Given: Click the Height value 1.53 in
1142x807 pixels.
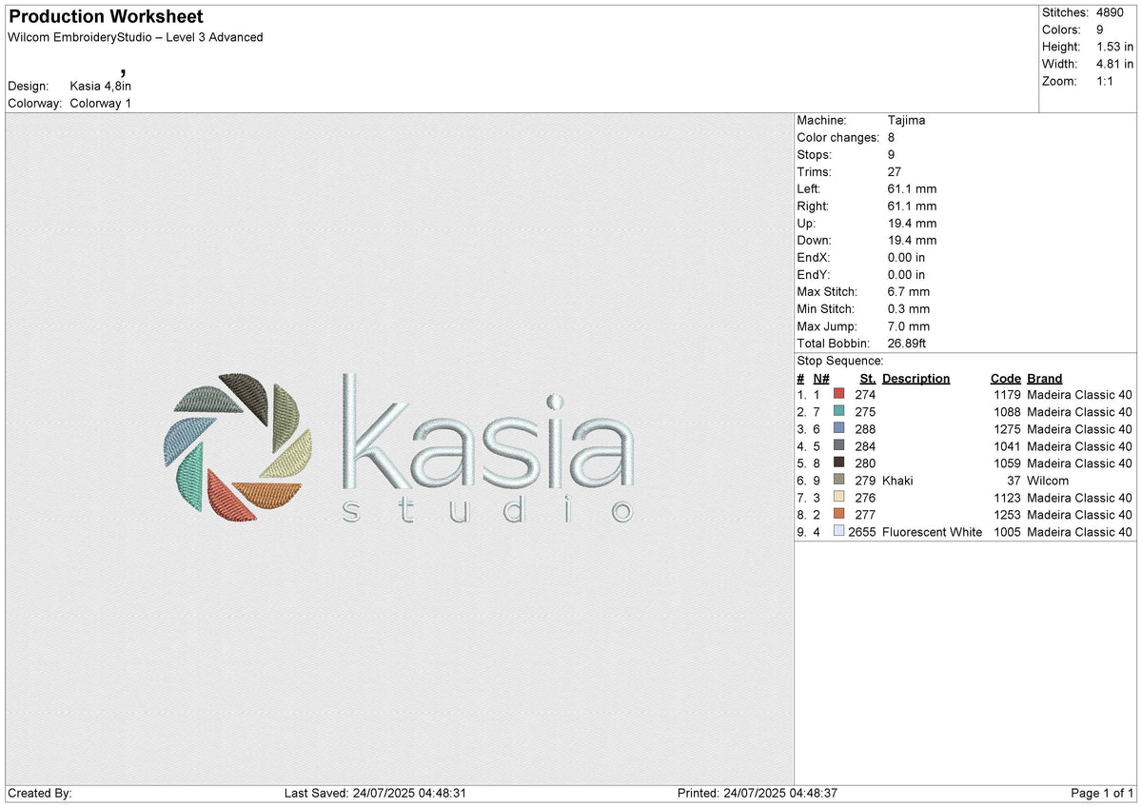Looking at the screenshot, I should [1114, 47].
